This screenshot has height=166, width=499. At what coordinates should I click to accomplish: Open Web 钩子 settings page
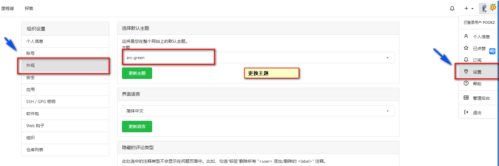pos(35,126)
